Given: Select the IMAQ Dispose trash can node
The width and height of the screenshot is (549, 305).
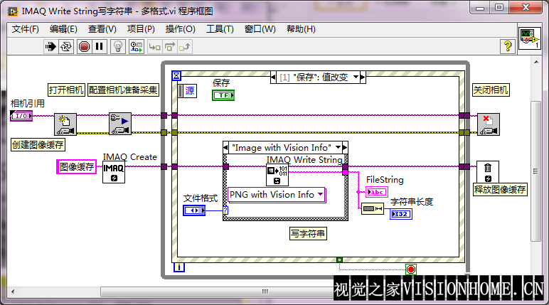Looking at the screenshot, I should (x=488, y=172).
